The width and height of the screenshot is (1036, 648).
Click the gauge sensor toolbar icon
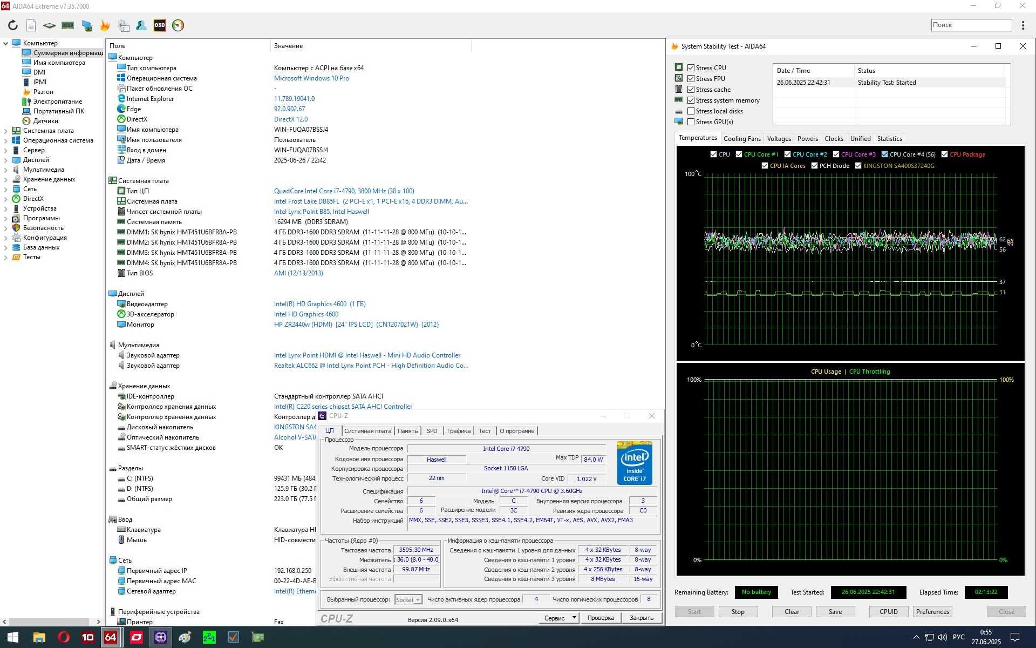[x=178, y=25]
